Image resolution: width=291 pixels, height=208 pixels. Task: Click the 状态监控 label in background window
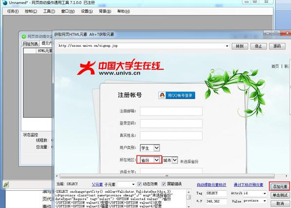click(31, 135)
